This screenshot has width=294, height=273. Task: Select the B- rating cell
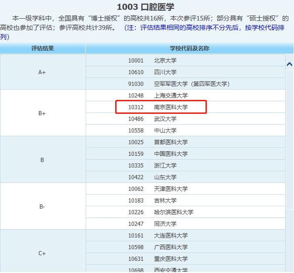(x=43, y=206)
